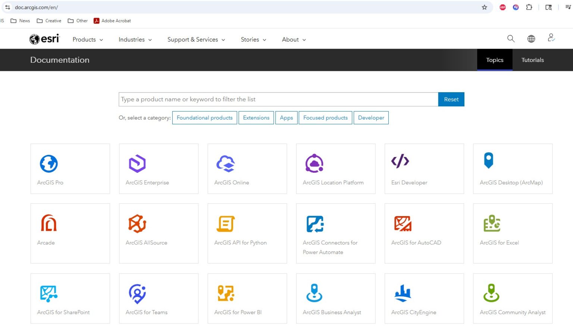Expand the Products dropdown menu
The image size is (573, 328).
[x=88, y=40]
